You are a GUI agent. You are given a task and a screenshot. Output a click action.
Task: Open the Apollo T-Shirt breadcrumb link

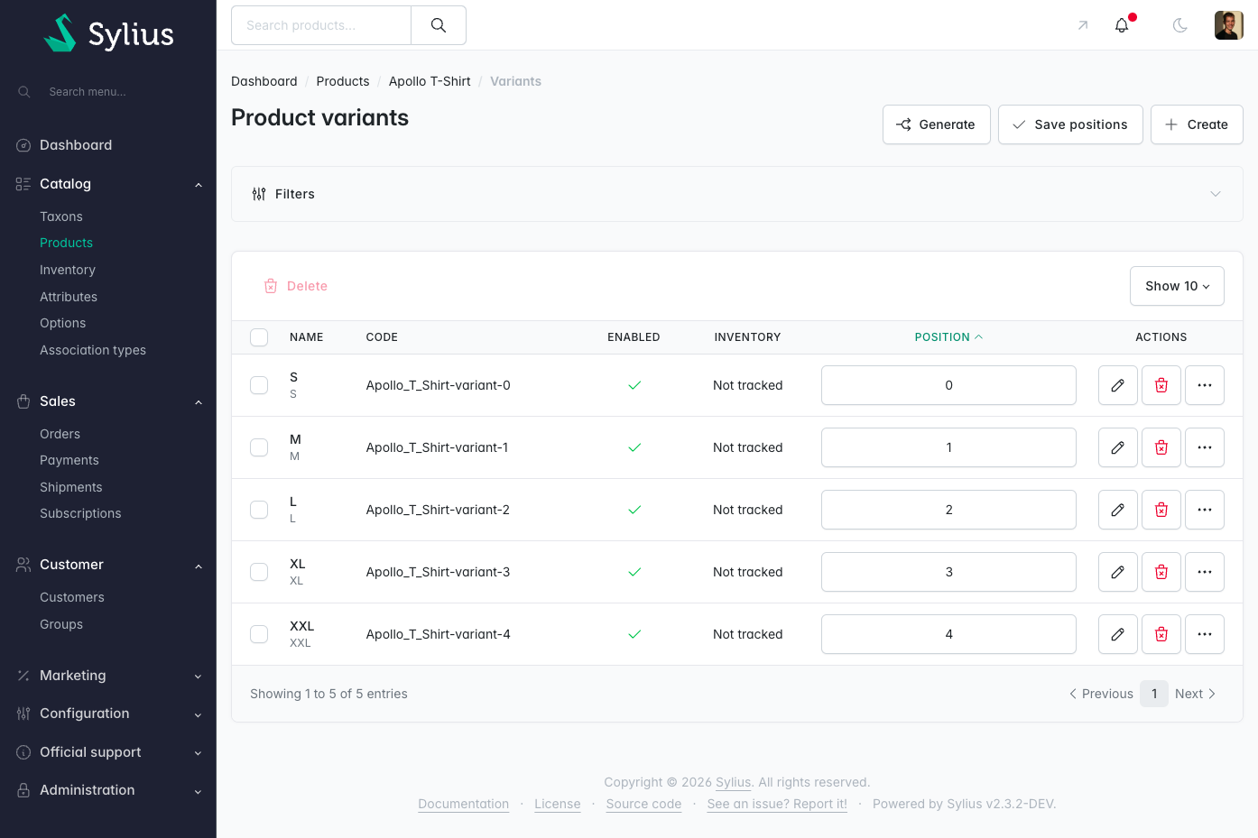pos(430,81)
